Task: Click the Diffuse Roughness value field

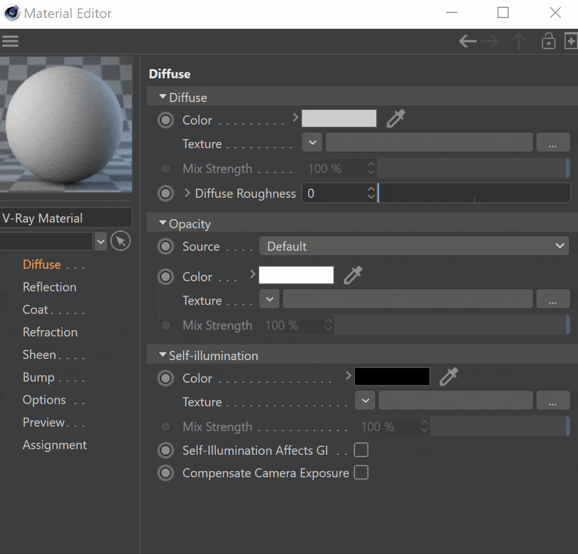Action: click(334, 193)
